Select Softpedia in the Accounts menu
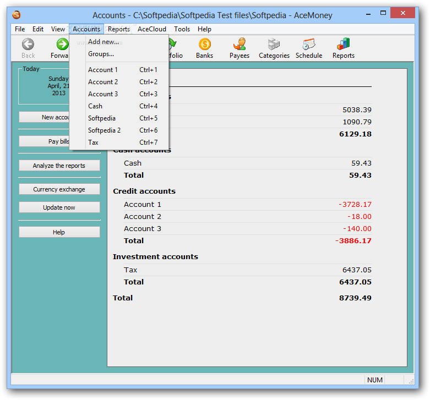 click(119, 118)
